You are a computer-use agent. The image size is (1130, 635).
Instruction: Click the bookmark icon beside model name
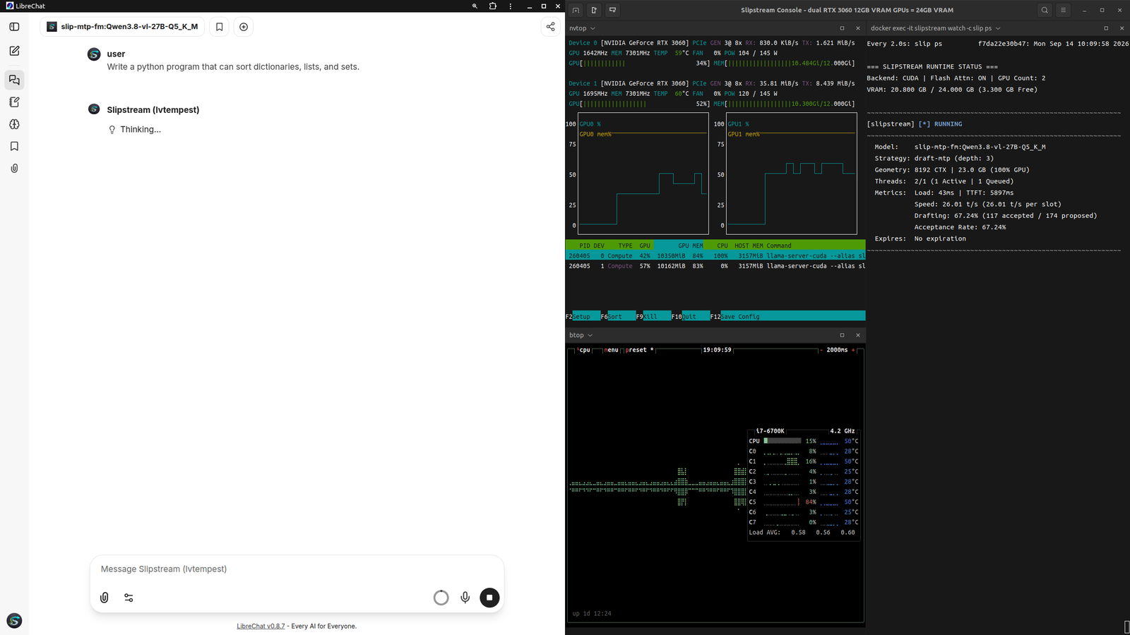point(220,27)
